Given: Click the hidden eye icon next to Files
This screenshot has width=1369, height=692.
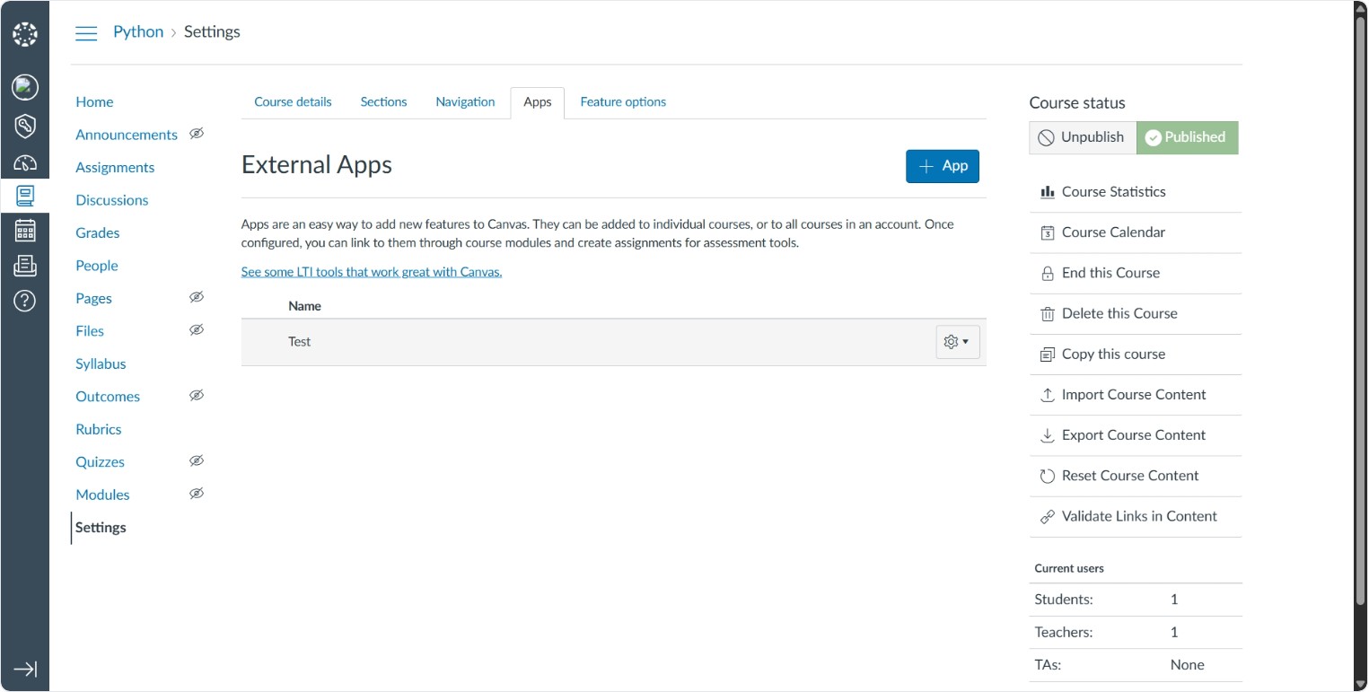Looking at the screenshot, I should [197, 330].
